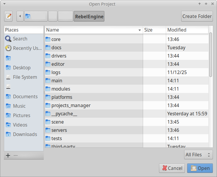Select the logs folder icon
Viewport: 217px width, 177px height.
click(48, 72)
